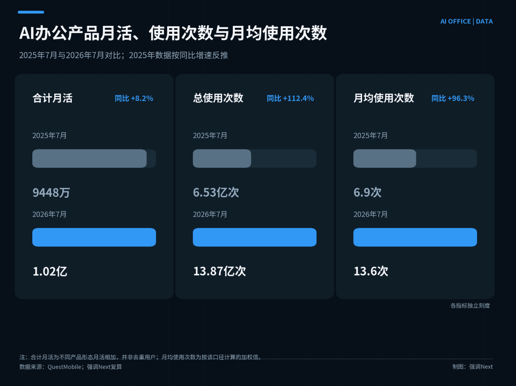Select the 总使用次数 card heading
The image size is (516, 386).
(x=218, y=98)
